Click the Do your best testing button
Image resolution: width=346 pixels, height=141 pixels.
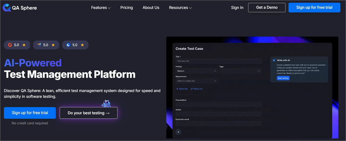(88, 113)
